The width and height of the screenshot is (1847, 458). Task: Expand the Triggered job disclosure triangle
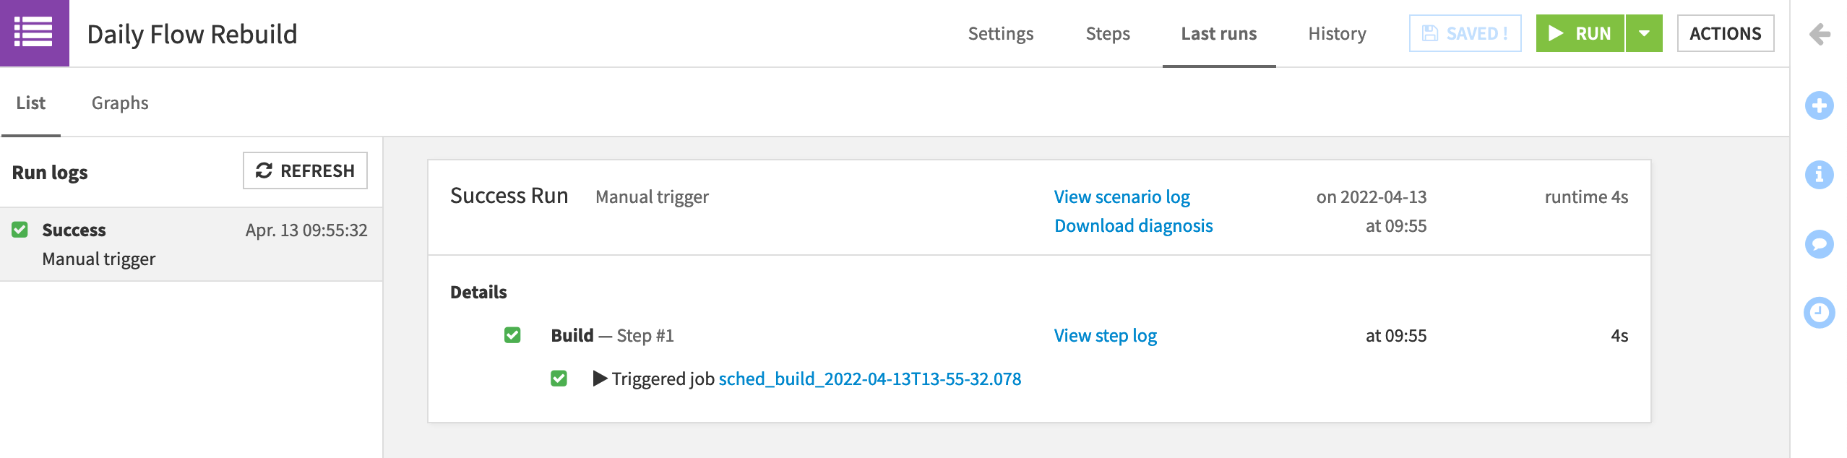pos(600,379)
